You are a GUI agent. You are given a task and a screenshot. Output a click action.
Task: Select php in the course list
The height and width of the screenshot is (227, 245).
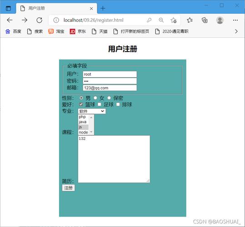click(83, 117)
